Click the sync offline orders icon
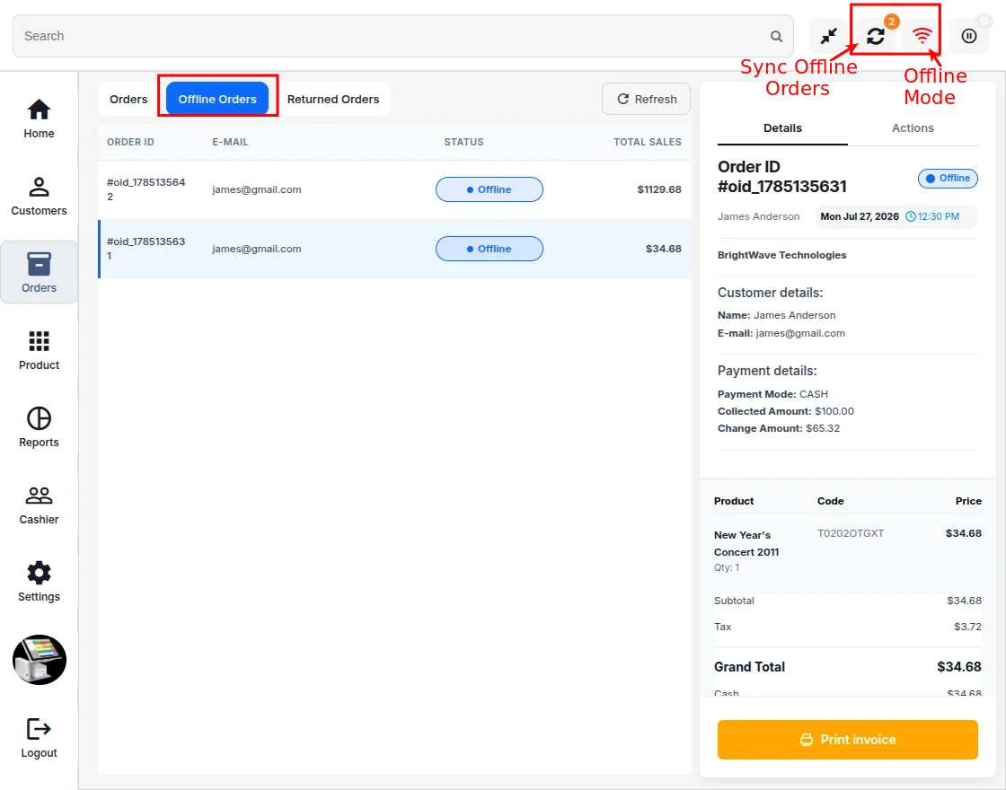This screenshot has width=1006, height=790. 876,36
